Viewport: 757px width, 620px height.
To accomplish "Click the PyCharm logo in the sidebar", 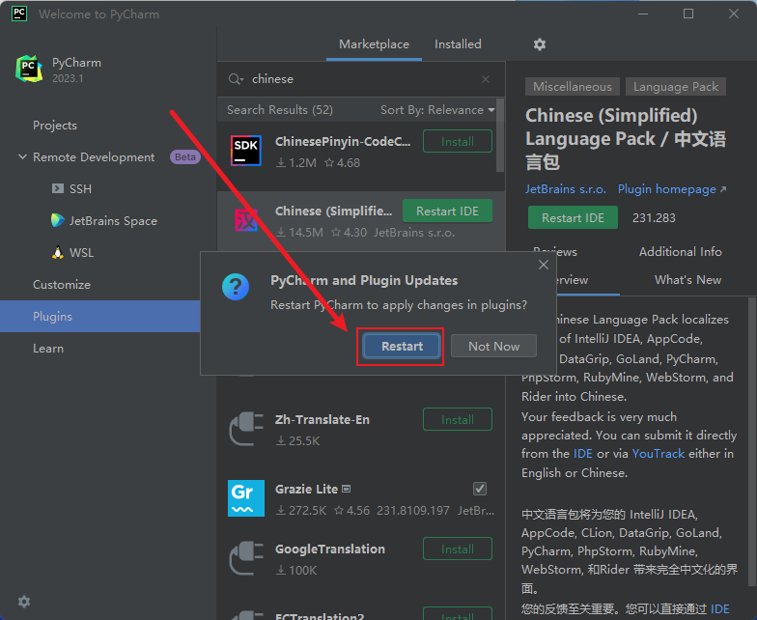I will [29, 70].
